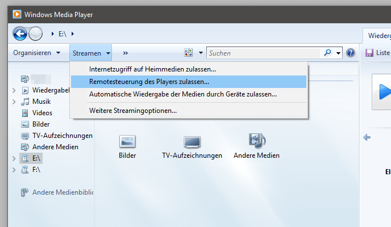Click the blue Back navigation arrow
391x227 pixels.
pyautogui.click(x=20, y=34)
